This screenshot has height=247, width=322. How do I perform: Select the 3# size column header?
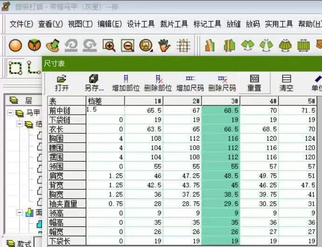click(x=221, y=101)
